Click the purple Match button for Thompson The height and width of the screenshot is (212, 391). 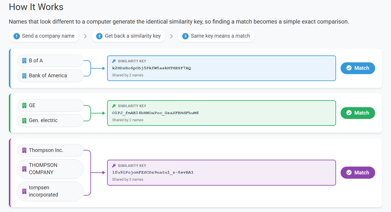click(x=358, y=173)
